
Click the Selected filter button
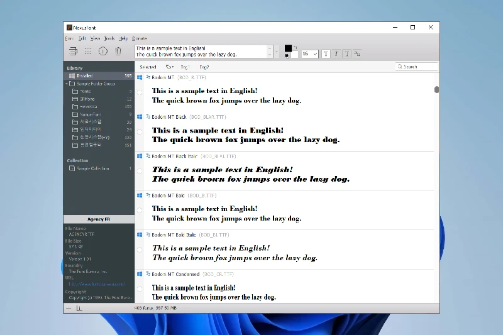148,67
